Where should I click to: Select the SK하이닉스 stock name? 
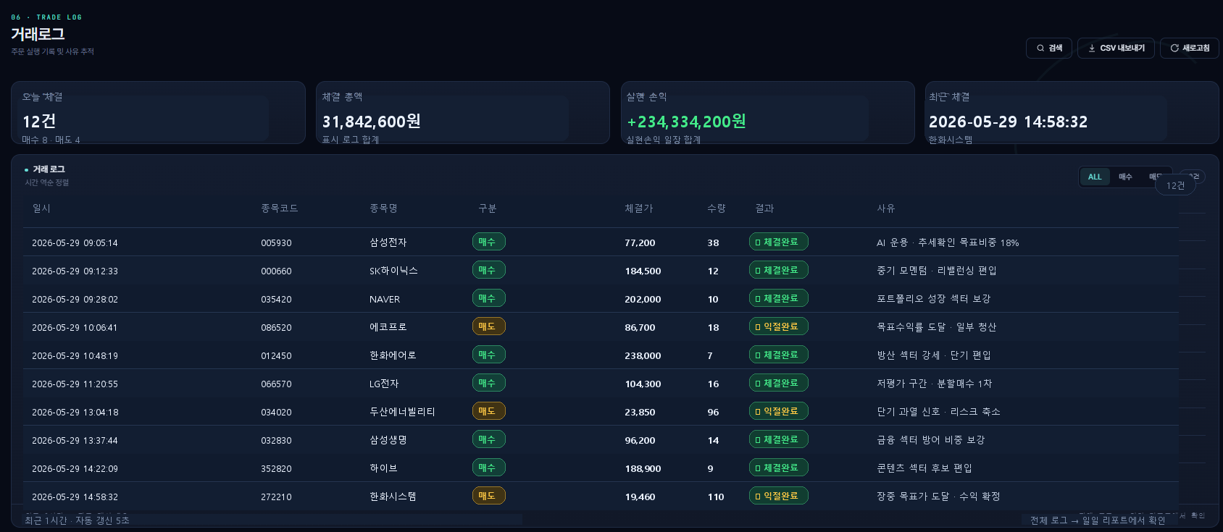click(x=393, y=271)
